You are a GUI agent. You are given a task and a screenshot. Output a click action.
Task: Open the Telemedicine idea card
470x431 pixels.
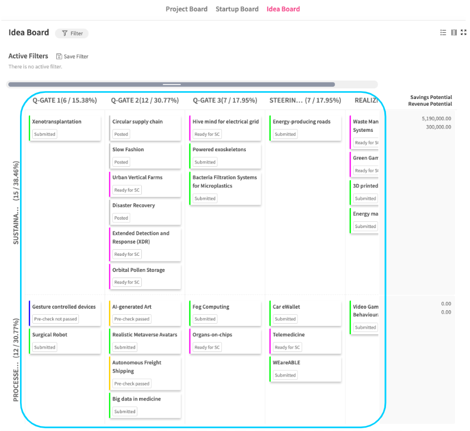coord(289,335)
